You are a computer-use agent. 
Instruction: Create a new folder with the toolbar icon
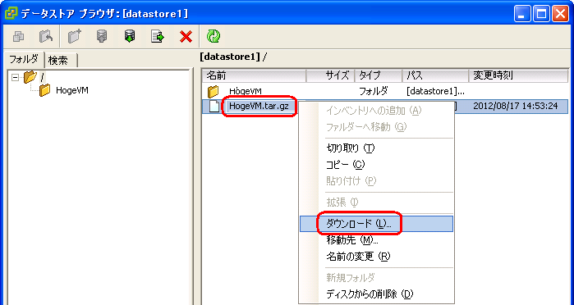[x=74, y=36]
